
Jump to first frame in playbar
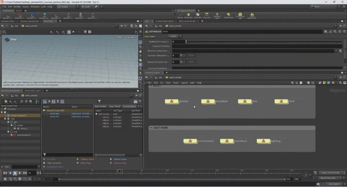(5, 173)
